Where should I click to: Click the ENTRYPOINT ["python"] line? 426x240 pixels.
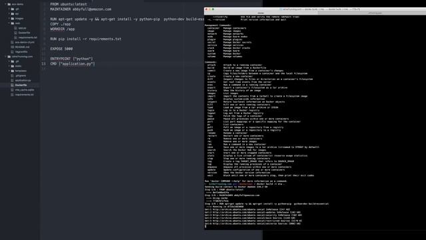pos(71,59)
